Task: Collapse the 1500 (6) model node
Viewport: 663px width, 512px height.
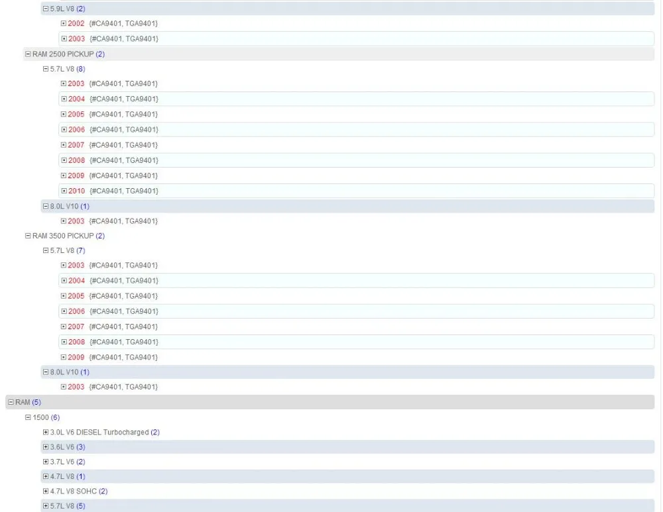Action: coord(28,417)
